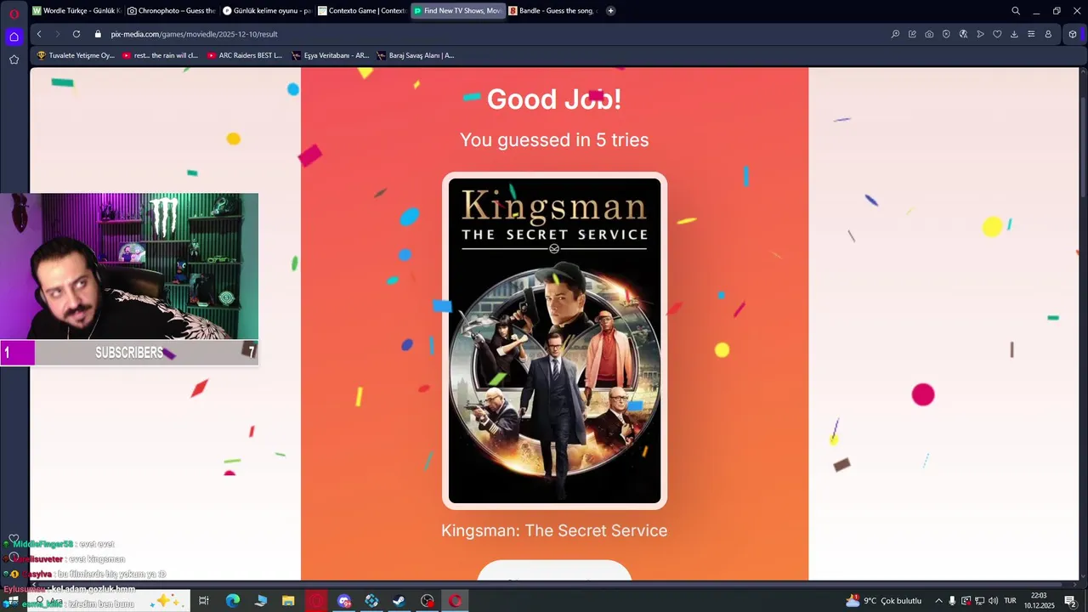Viewport: 1088px width, 612px height.
Task: Open the clock showing 22:03 10.12.2025
Action: 1039,601
